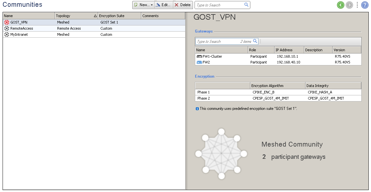The width and height of the screenshot is (371, 192).
Task: Click the Meshed Community topology diagram
Action: point(221,154)
